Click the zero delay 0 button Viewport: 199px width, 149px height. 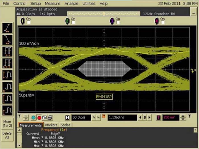145,117
